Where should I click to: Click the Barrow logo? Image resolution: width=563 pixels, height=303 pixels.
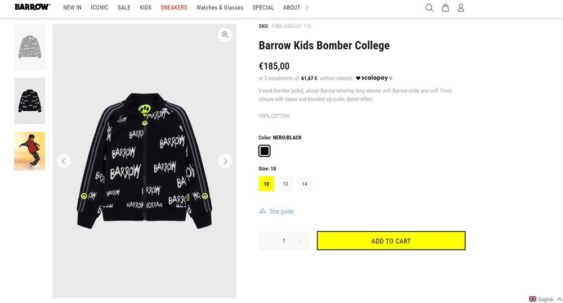point(32,7)
